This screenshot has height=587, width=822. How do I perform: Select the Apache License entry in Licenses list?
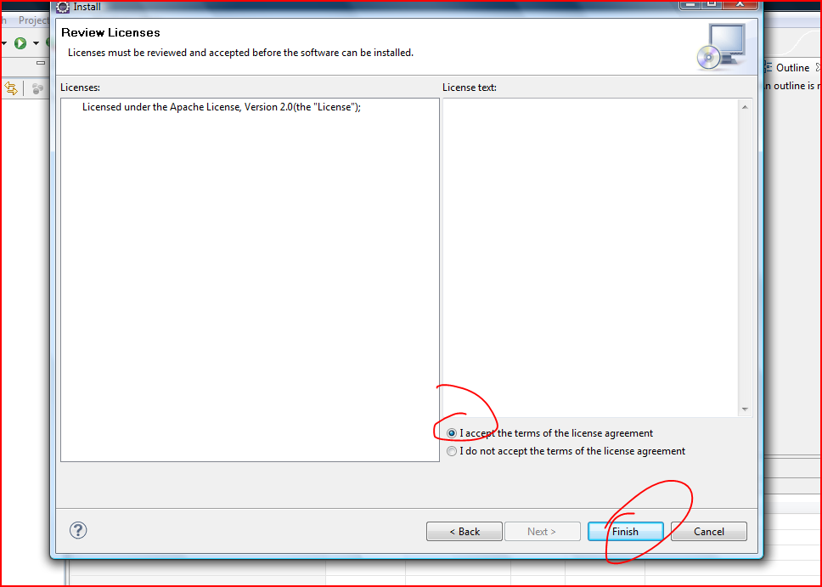click(222, 107)
